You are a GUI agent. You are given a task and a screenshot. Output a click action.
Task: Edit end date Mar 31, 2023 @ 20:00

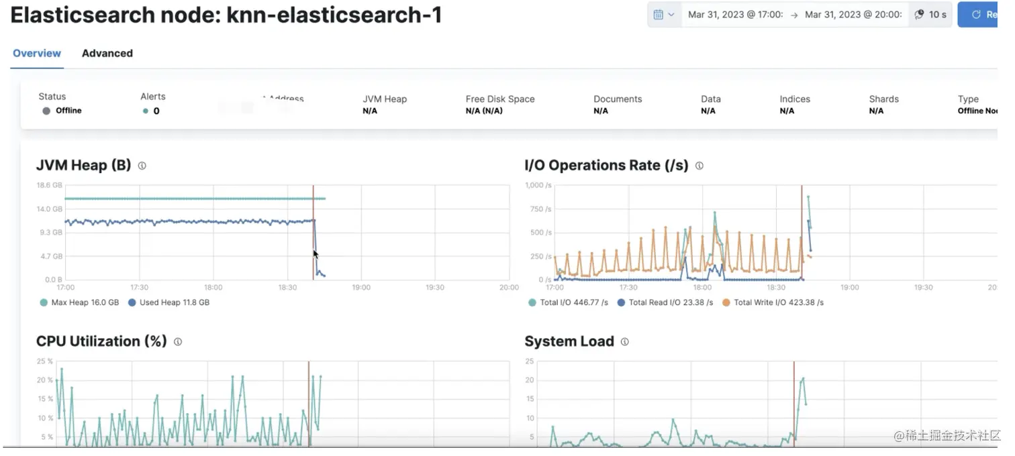point(853,14)
